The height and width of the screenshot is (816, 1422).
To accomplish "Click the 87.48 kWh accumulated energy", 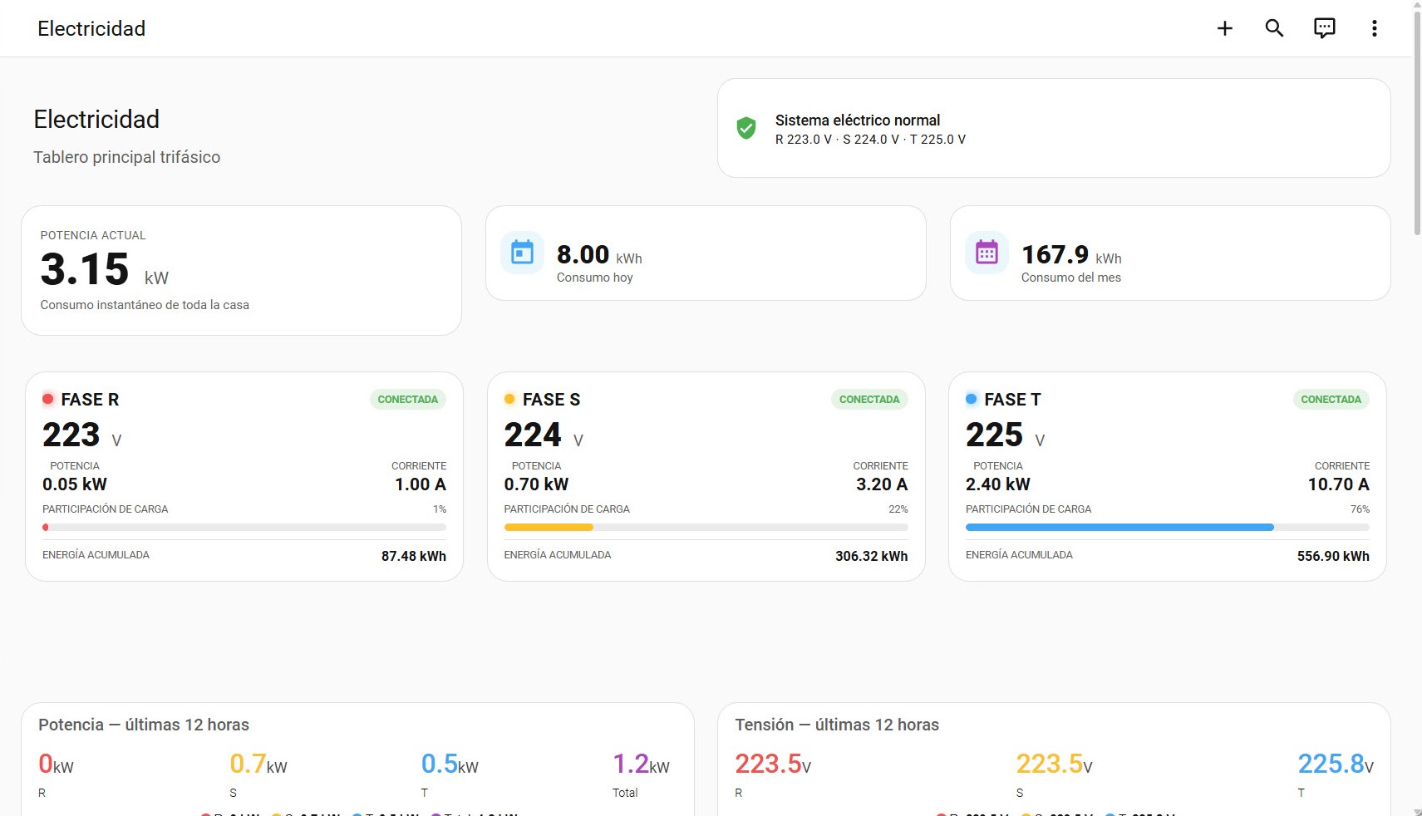I will point(414,556).
